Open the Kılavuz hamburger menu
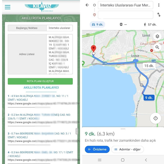 tap(7, 7)
